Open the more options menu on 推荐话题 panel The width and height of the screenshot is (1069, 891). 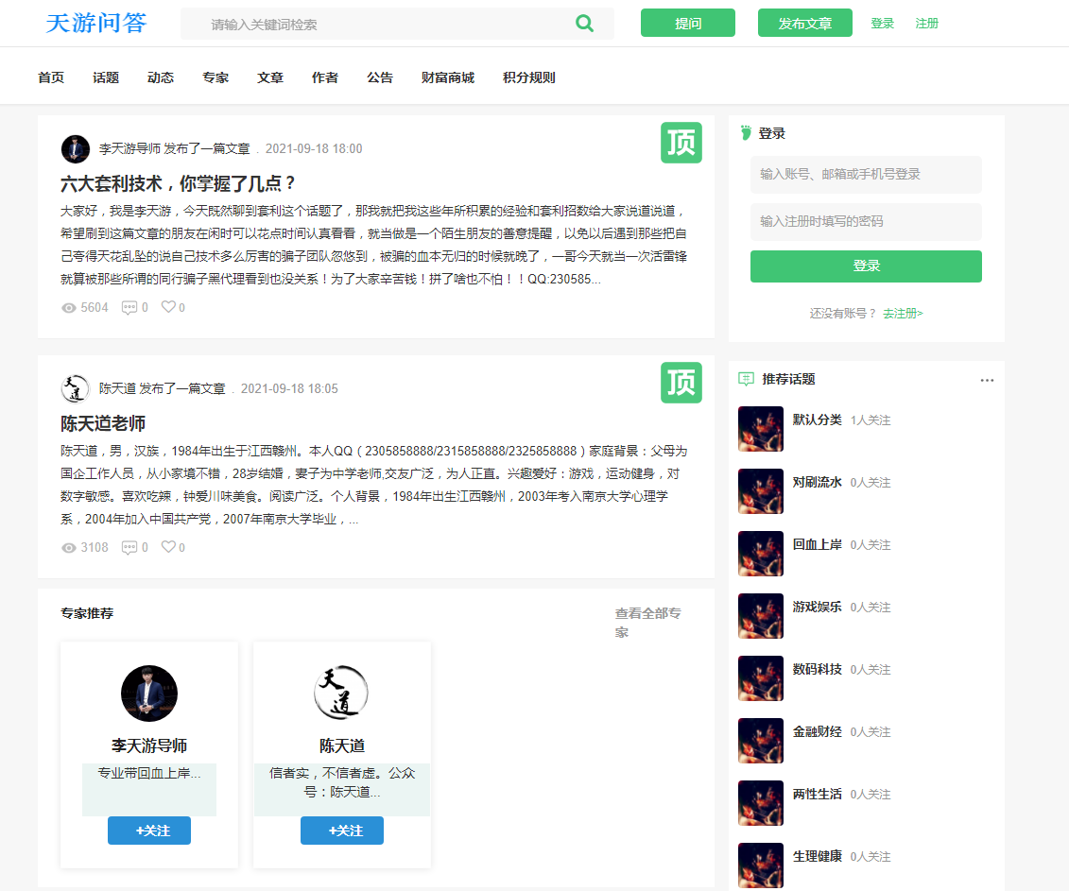point(987,379)
